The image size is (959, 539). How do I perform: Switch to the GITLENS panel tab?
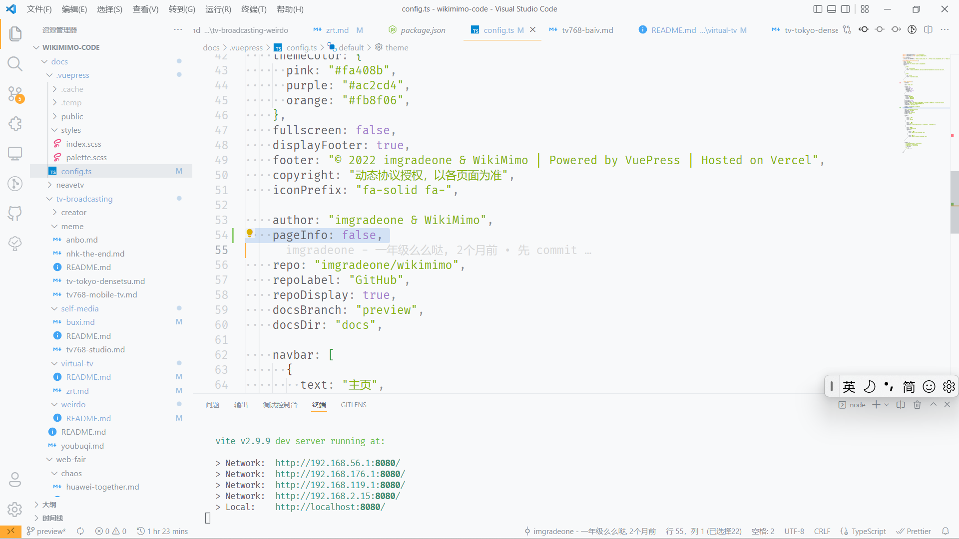pos(353,405)
